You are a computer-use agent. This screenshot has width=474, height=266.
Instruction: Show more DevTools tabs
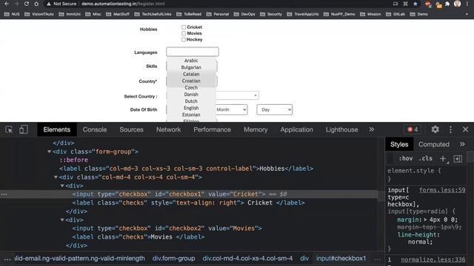click(x=371, y=130)
